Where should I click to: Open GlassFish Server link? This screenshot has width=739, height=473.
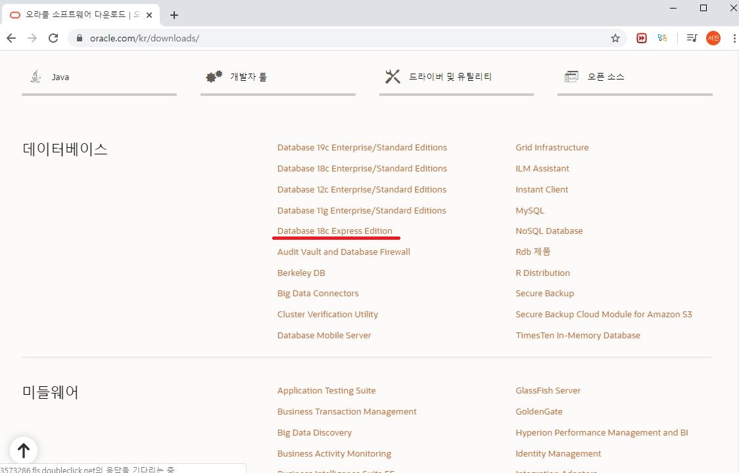tap(548, 391)
